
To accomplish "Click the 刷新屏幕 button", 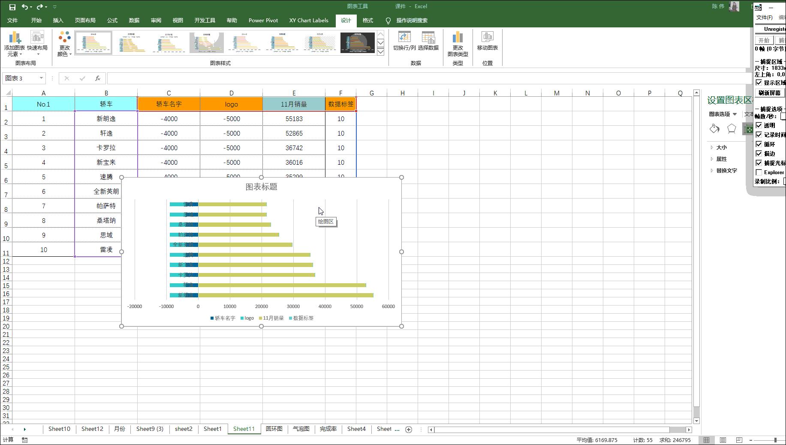I will 769,93.
